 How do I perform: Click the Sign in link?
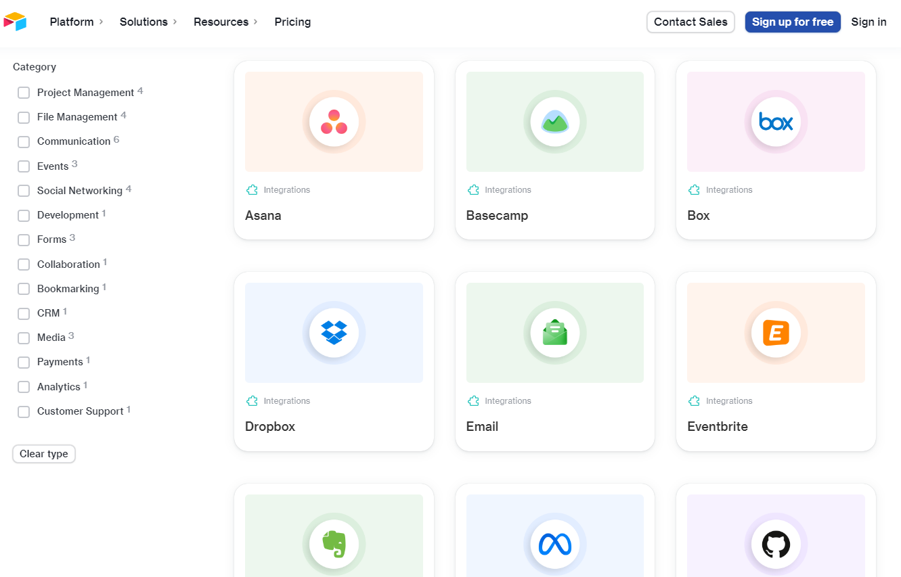[869, 22]
